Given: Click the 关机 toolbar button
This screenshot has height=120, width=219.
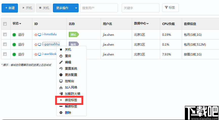Looking at the screenshot, I should pos(44,8).
